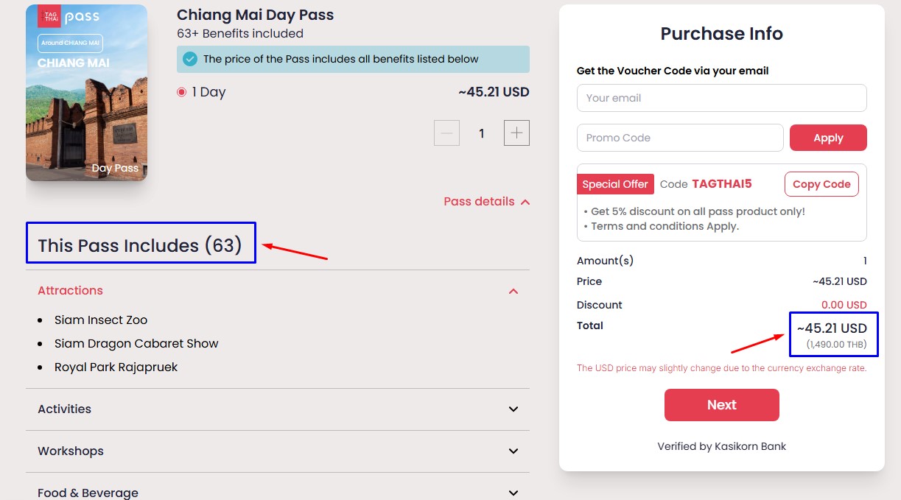Select Royal Park Rajapruek item
Viewport: 901px width, 500px height.
pyautogui.click(x=116, y=367)
